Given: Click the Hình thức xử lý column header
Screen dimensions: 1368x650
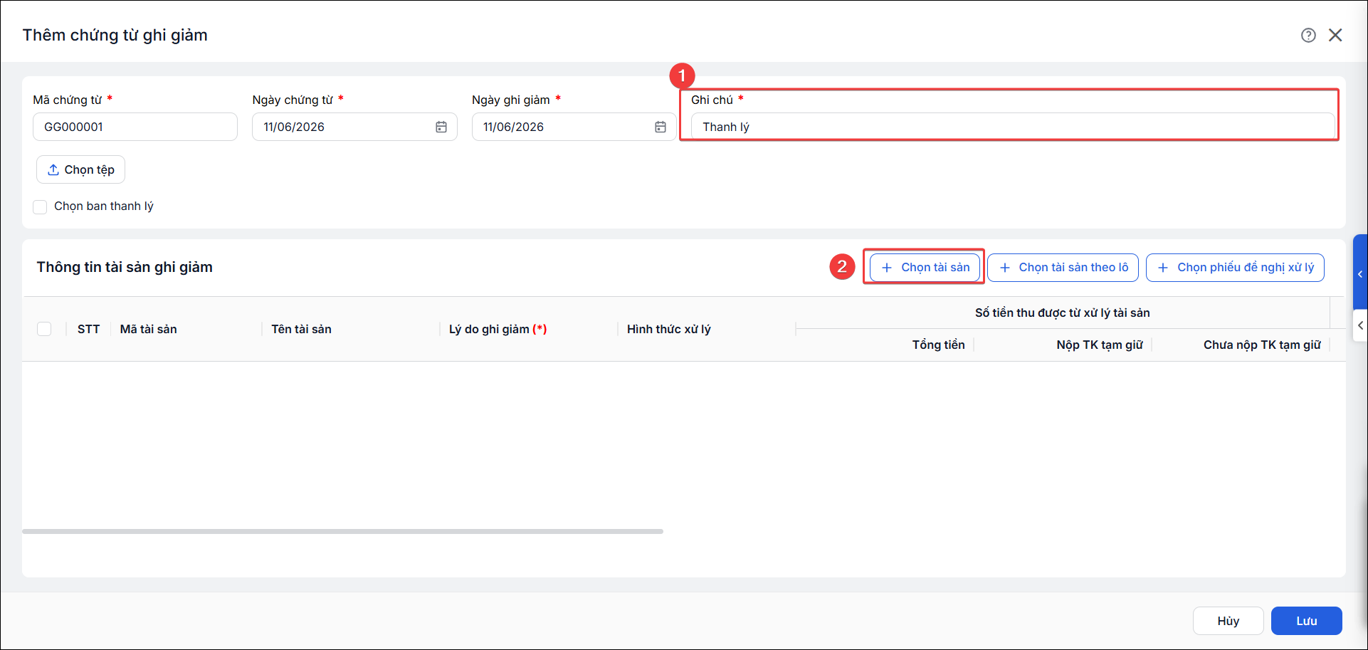Looking at the screenshot, I should [668, 329].
